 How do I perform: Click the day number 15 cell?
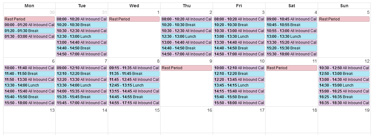click(134, 120)
